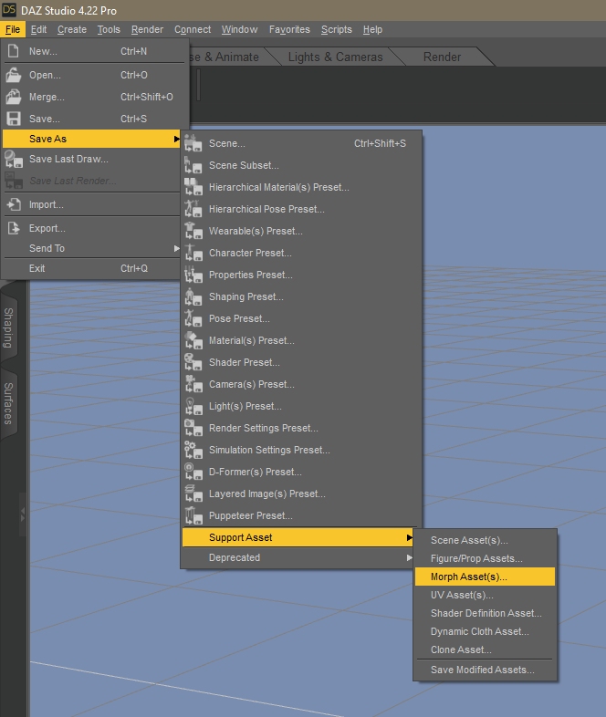Expand the Send To submenu arrow
Screen dimensions: 606x717
pos(176,248)
